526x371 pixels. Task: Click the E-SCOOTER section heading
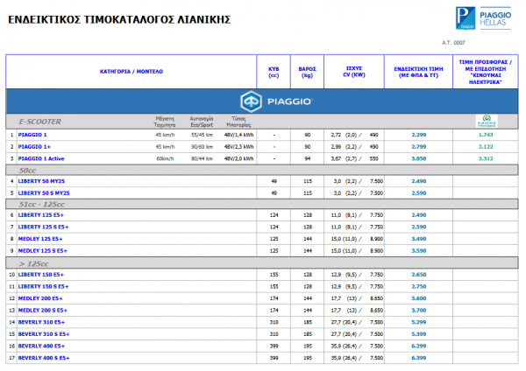click(x=40, y=122)
